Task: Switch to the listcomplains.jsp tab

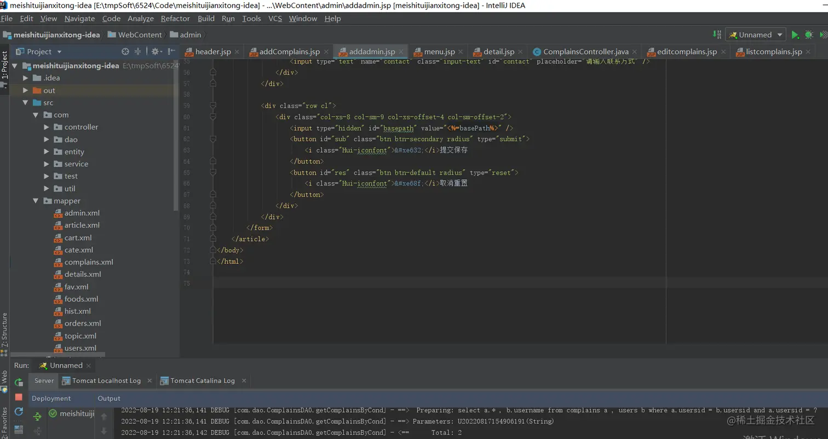Action: coord(774,51)
